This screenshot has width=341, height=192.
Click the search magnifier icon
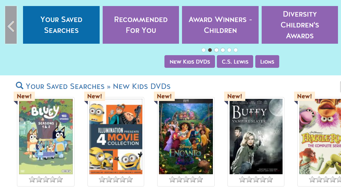tap(19, 86)
